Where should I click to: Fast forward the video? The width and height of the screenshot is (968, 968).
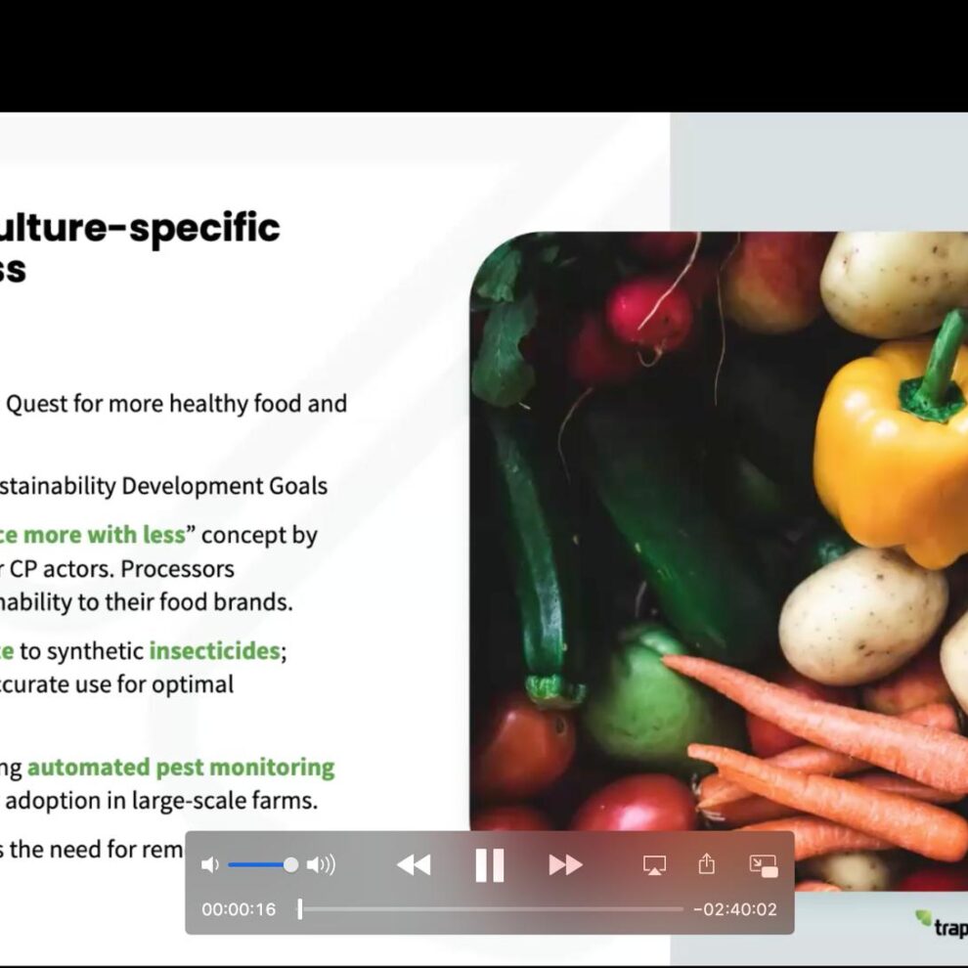[565, 864]
